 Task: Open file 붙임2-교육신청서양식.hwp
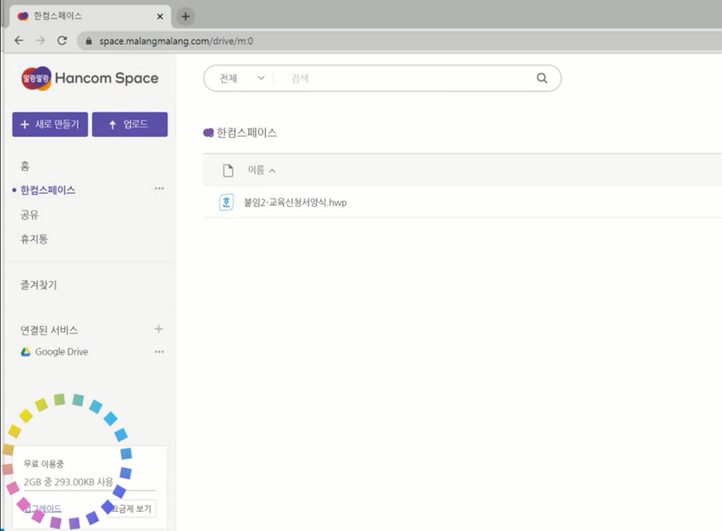[x=295, y=203]
